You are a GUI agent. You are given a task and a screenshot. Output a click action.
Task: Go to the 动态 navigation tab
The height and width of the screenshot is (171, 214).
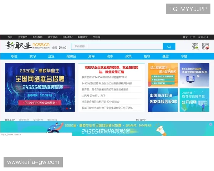(x=110, y=56)
